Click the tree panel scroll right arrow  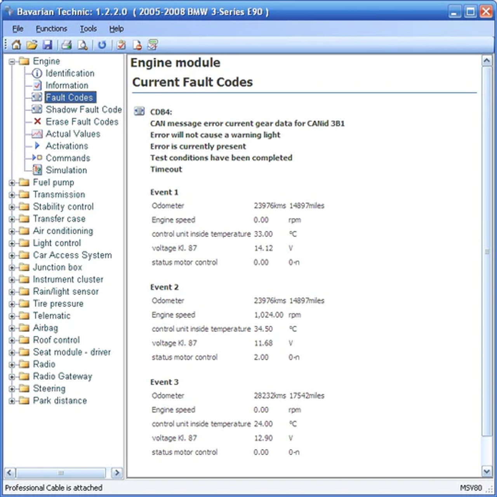(117, 473)
